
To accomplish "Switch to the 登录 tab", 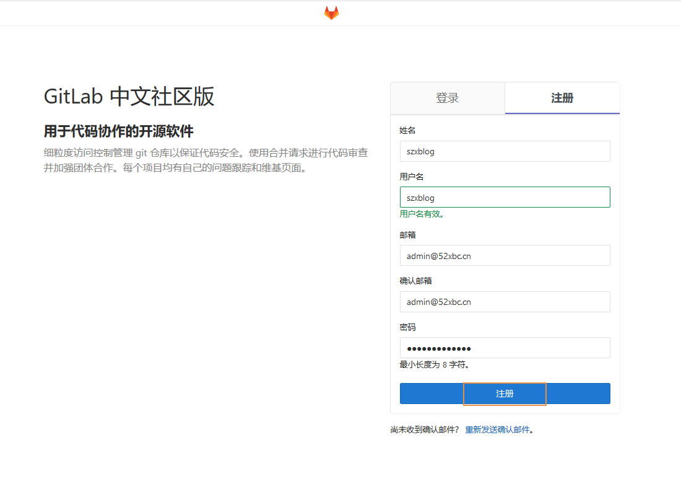I will (x=448, y=99).
